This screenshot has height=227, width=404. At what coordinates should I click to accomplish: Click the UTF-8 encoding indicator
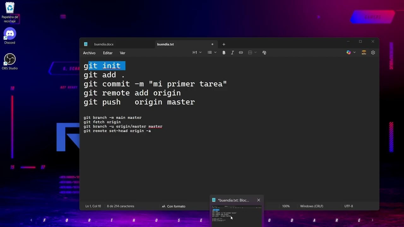point(348,206)
